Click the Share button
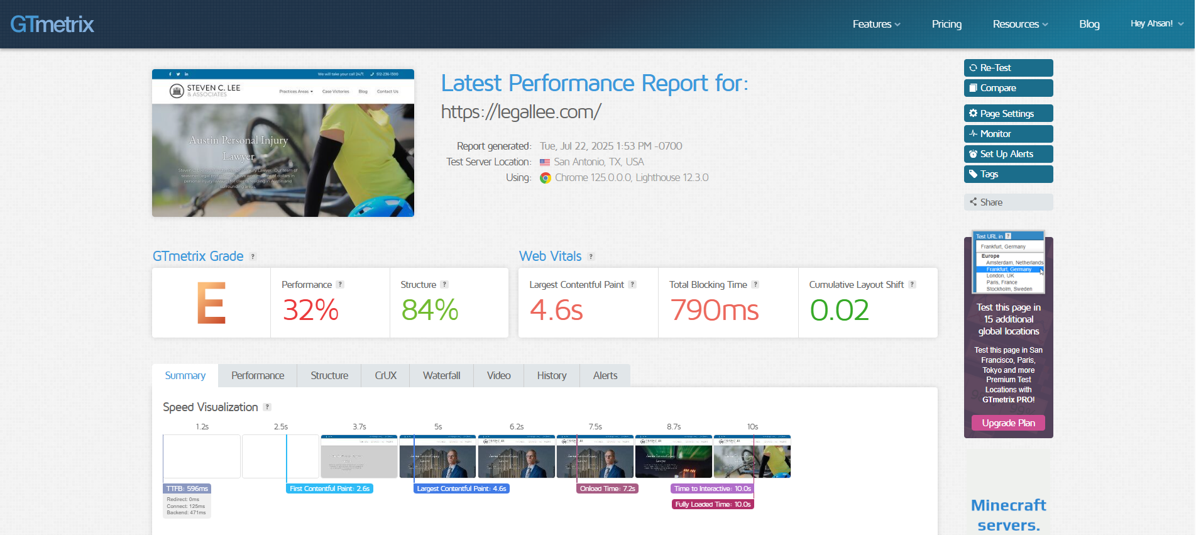The height and width of the screenshot is (535, 1196). click(1008, 202)
